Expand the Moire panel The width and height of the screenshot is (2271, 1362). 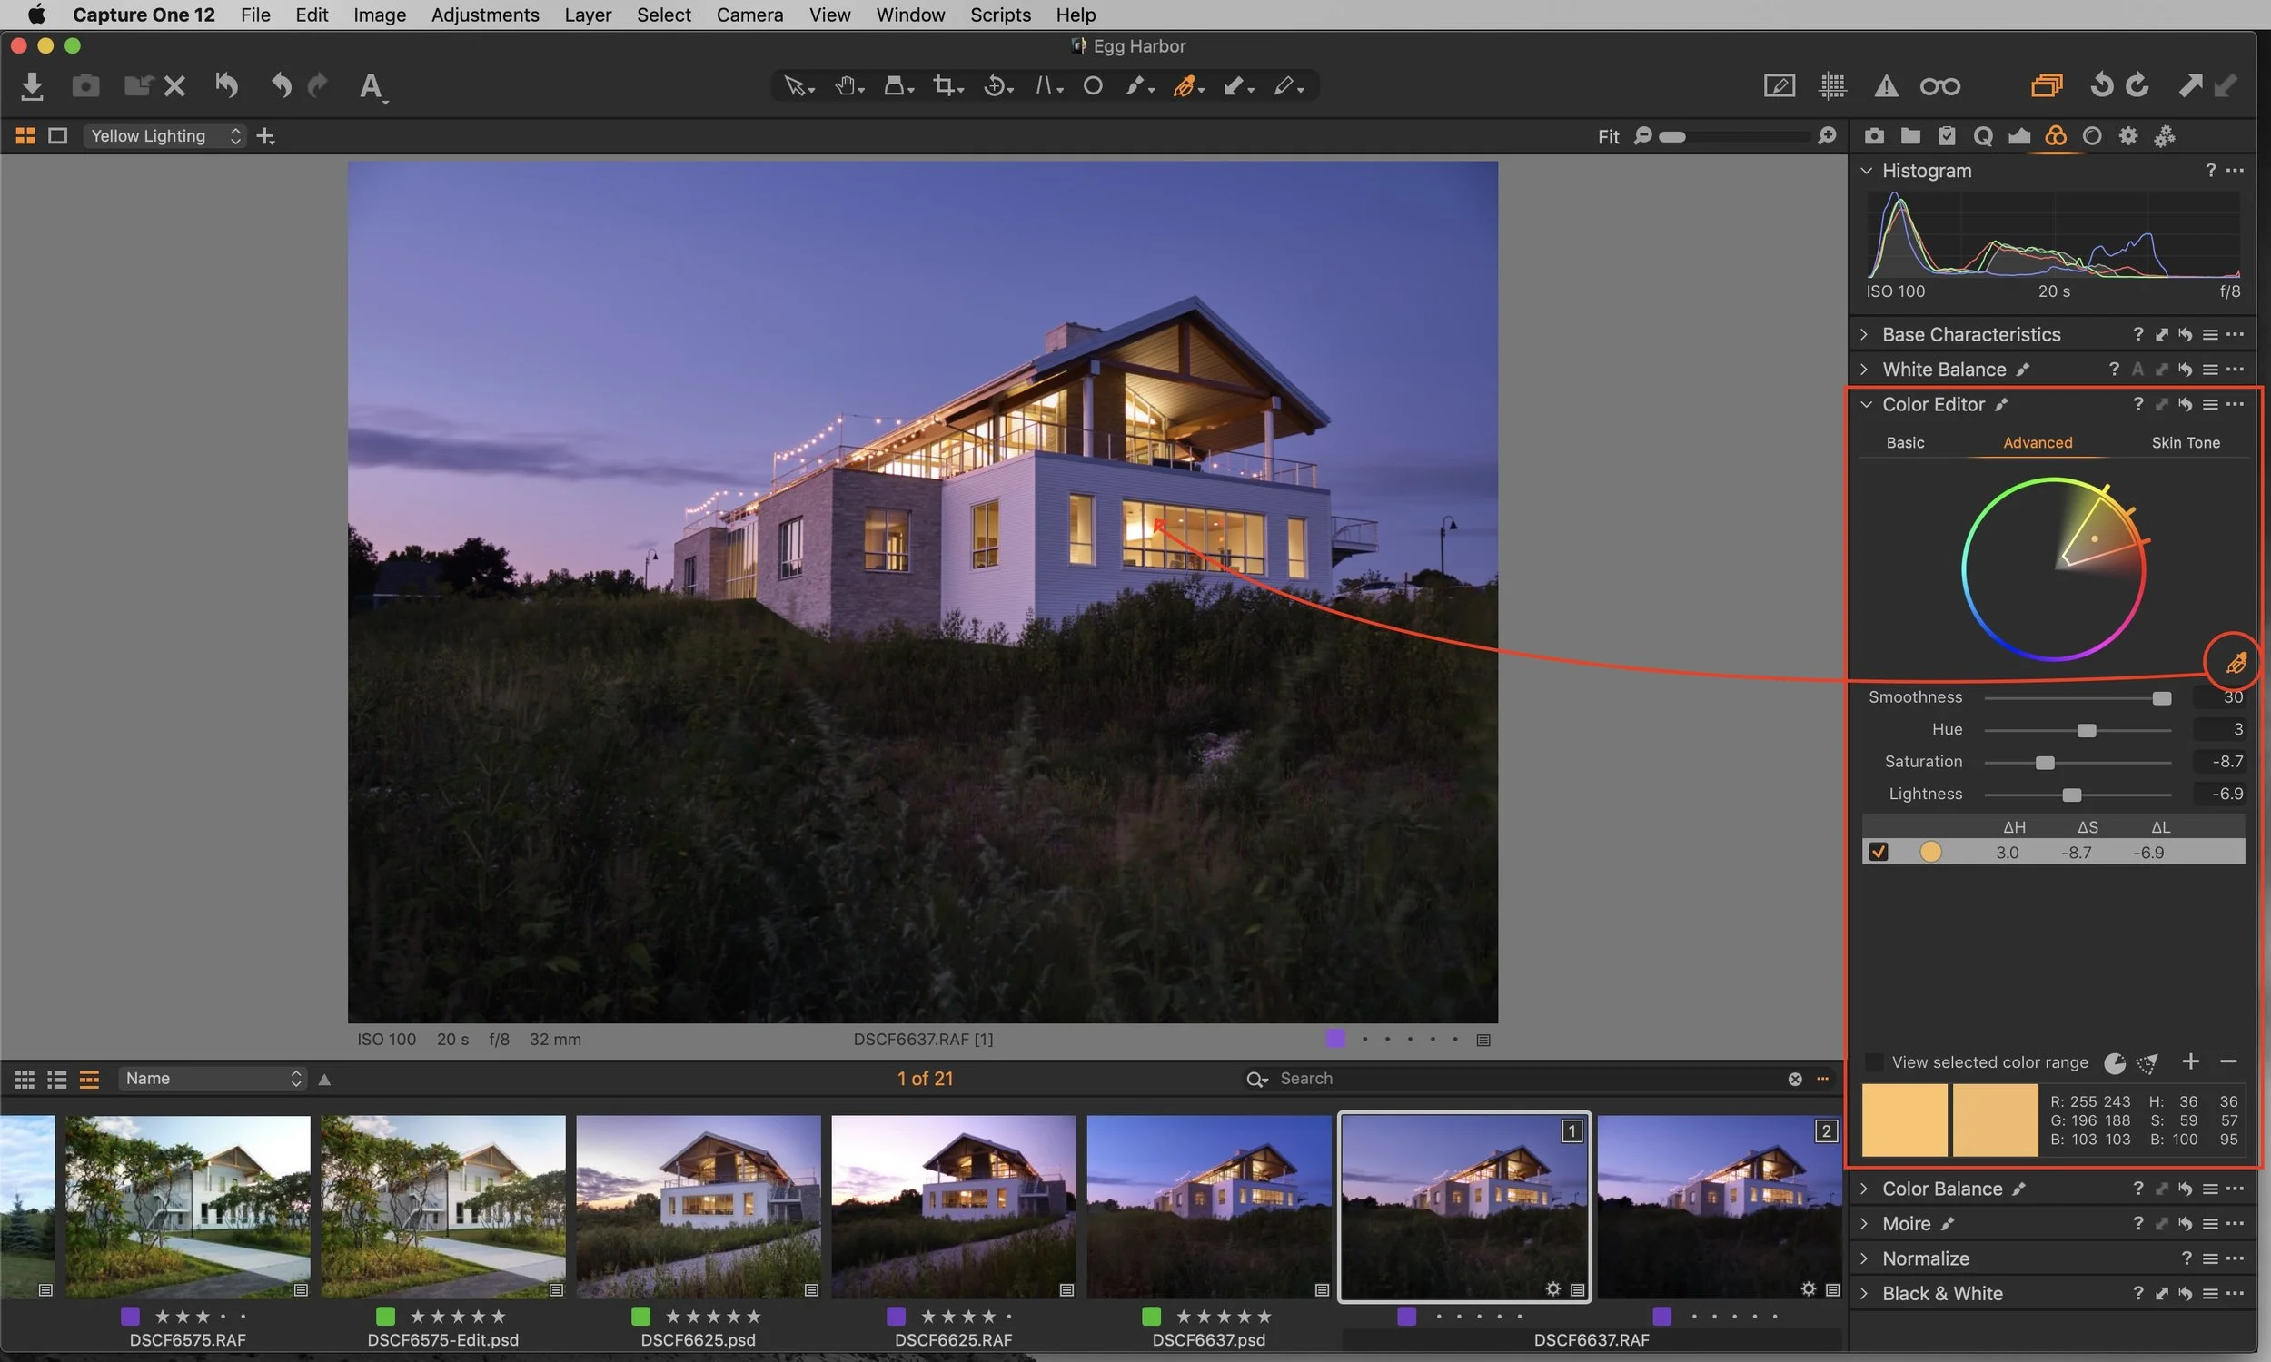click(x=1864, y=1223)
